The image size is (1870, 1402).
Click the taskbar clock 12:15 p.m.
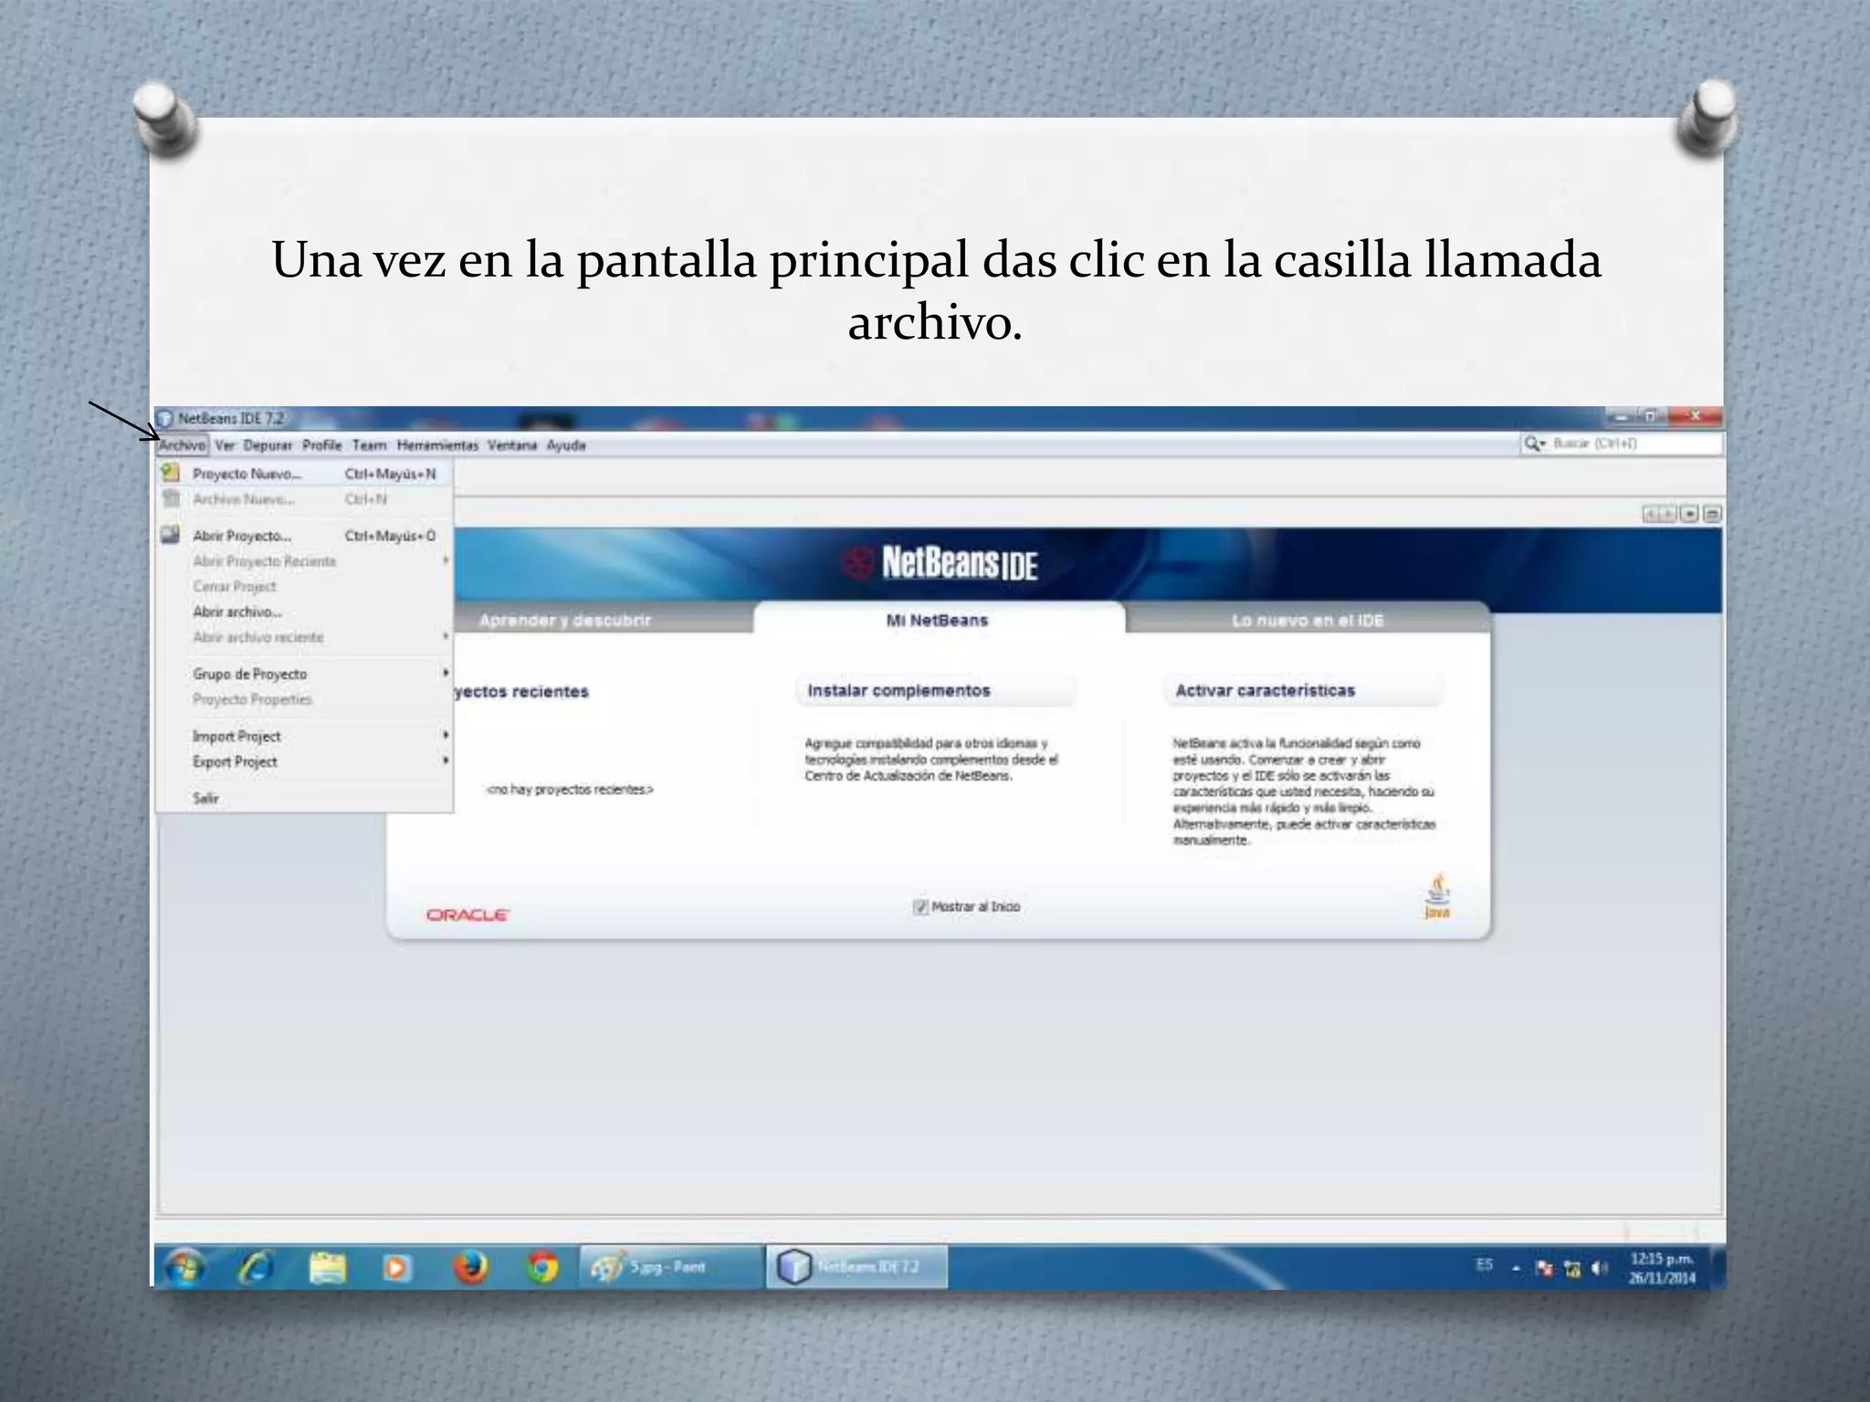point(1662,1268)
